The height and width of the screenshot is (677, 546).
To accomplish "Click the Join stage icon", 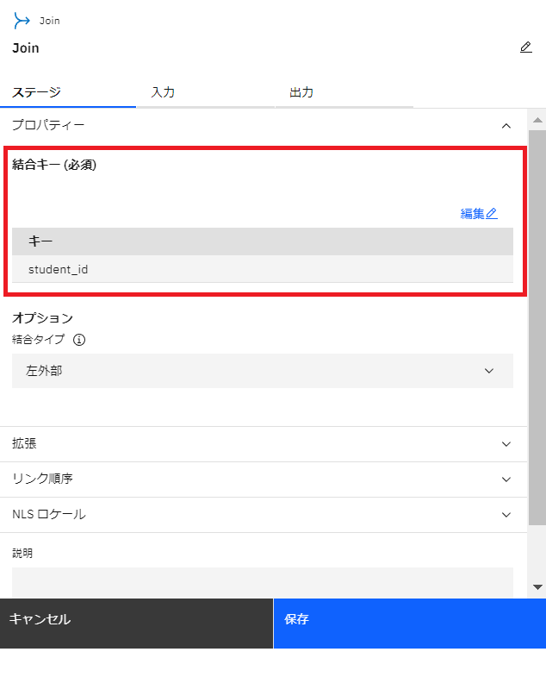I will click(x=22, y=21).
